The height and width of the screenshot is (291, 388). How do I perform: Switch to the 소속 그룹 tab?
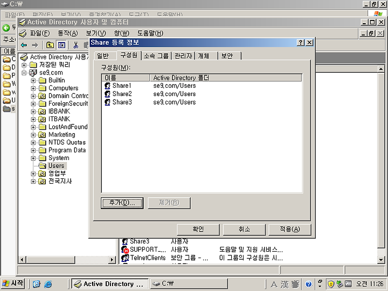[156, 56]
